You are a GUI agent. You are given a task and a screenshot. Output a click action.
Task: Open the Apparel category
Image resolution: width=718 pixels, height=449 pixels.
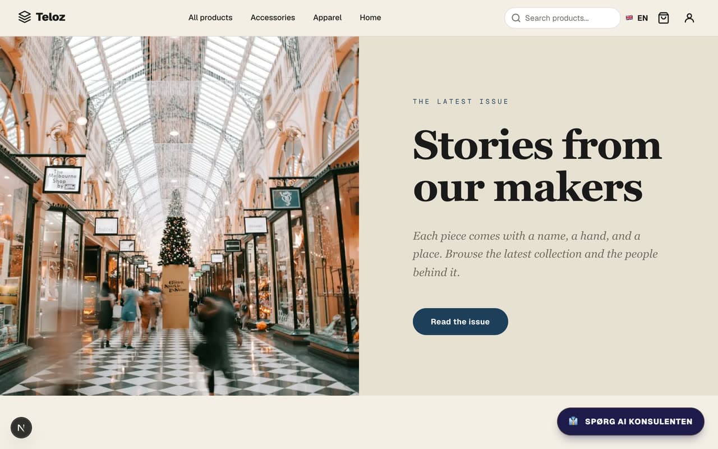click(x=328, y=17)
